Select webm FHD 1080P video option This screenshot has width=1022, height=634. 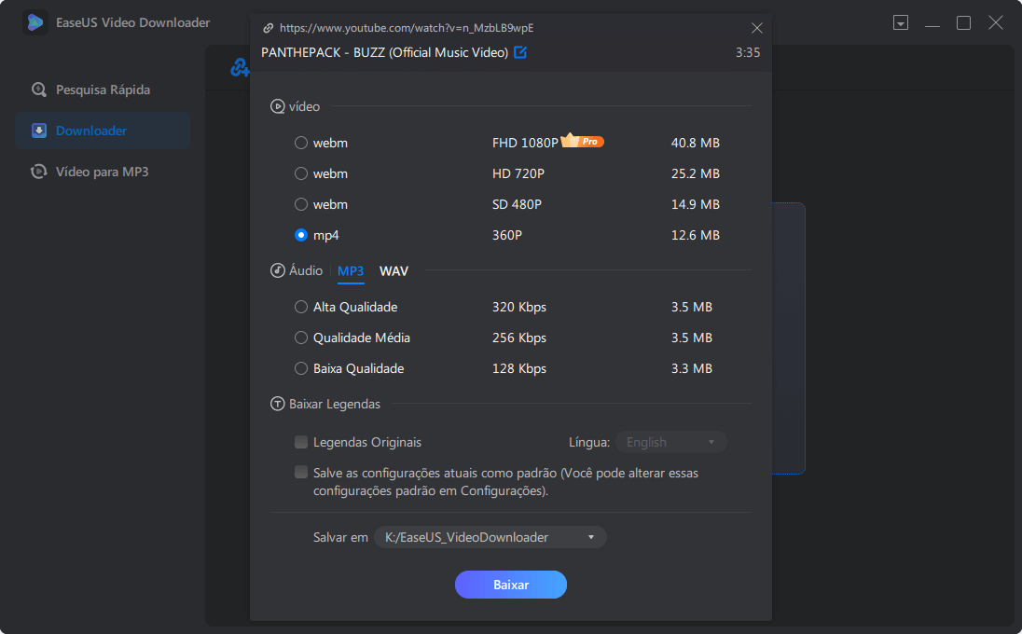pyautogui.click(x=301, y=143)
